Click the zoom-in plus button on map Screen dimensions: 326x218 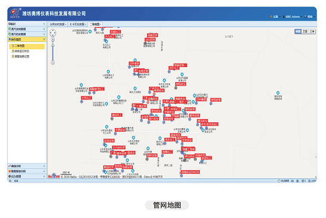click(x=53, y=40)
